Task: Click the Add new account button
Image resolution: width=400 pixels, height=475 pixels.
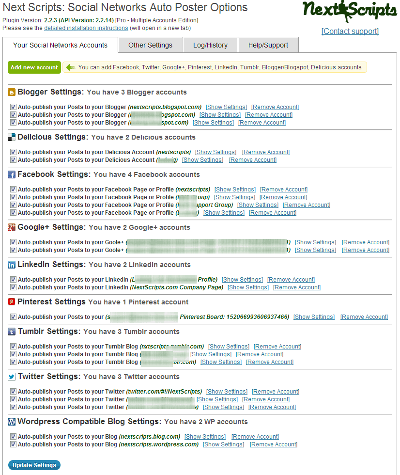Action: [34, 67]
